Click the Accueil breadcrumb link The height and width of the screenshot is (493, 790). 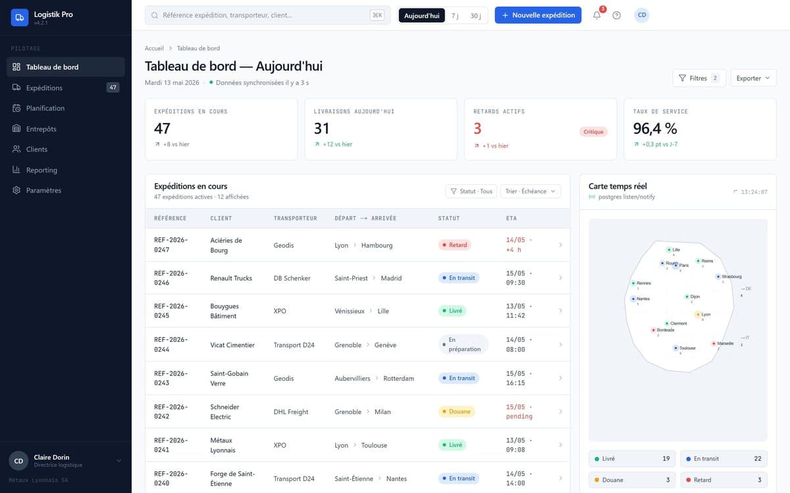click(154, 48)
